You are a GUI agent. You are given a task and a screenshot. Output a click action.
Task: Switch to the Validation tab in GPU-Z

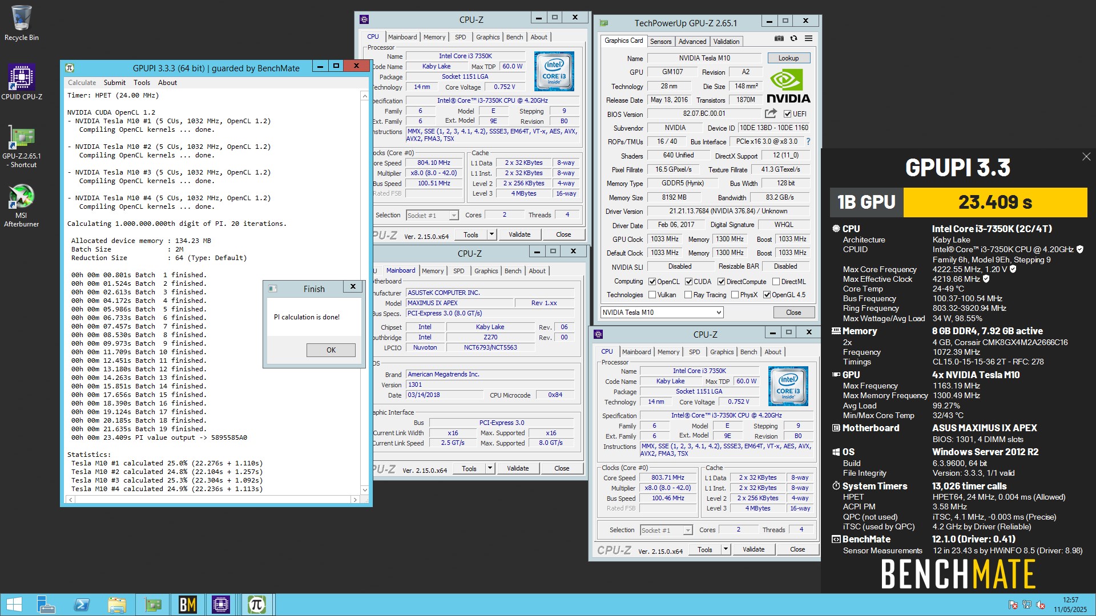pyautogui.click(x=726, y=42)
